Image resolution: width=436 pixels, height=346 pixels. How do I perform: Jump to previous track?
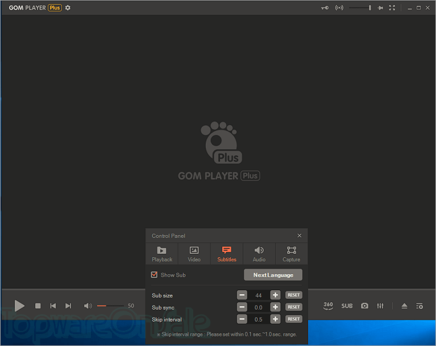(53, 306)
